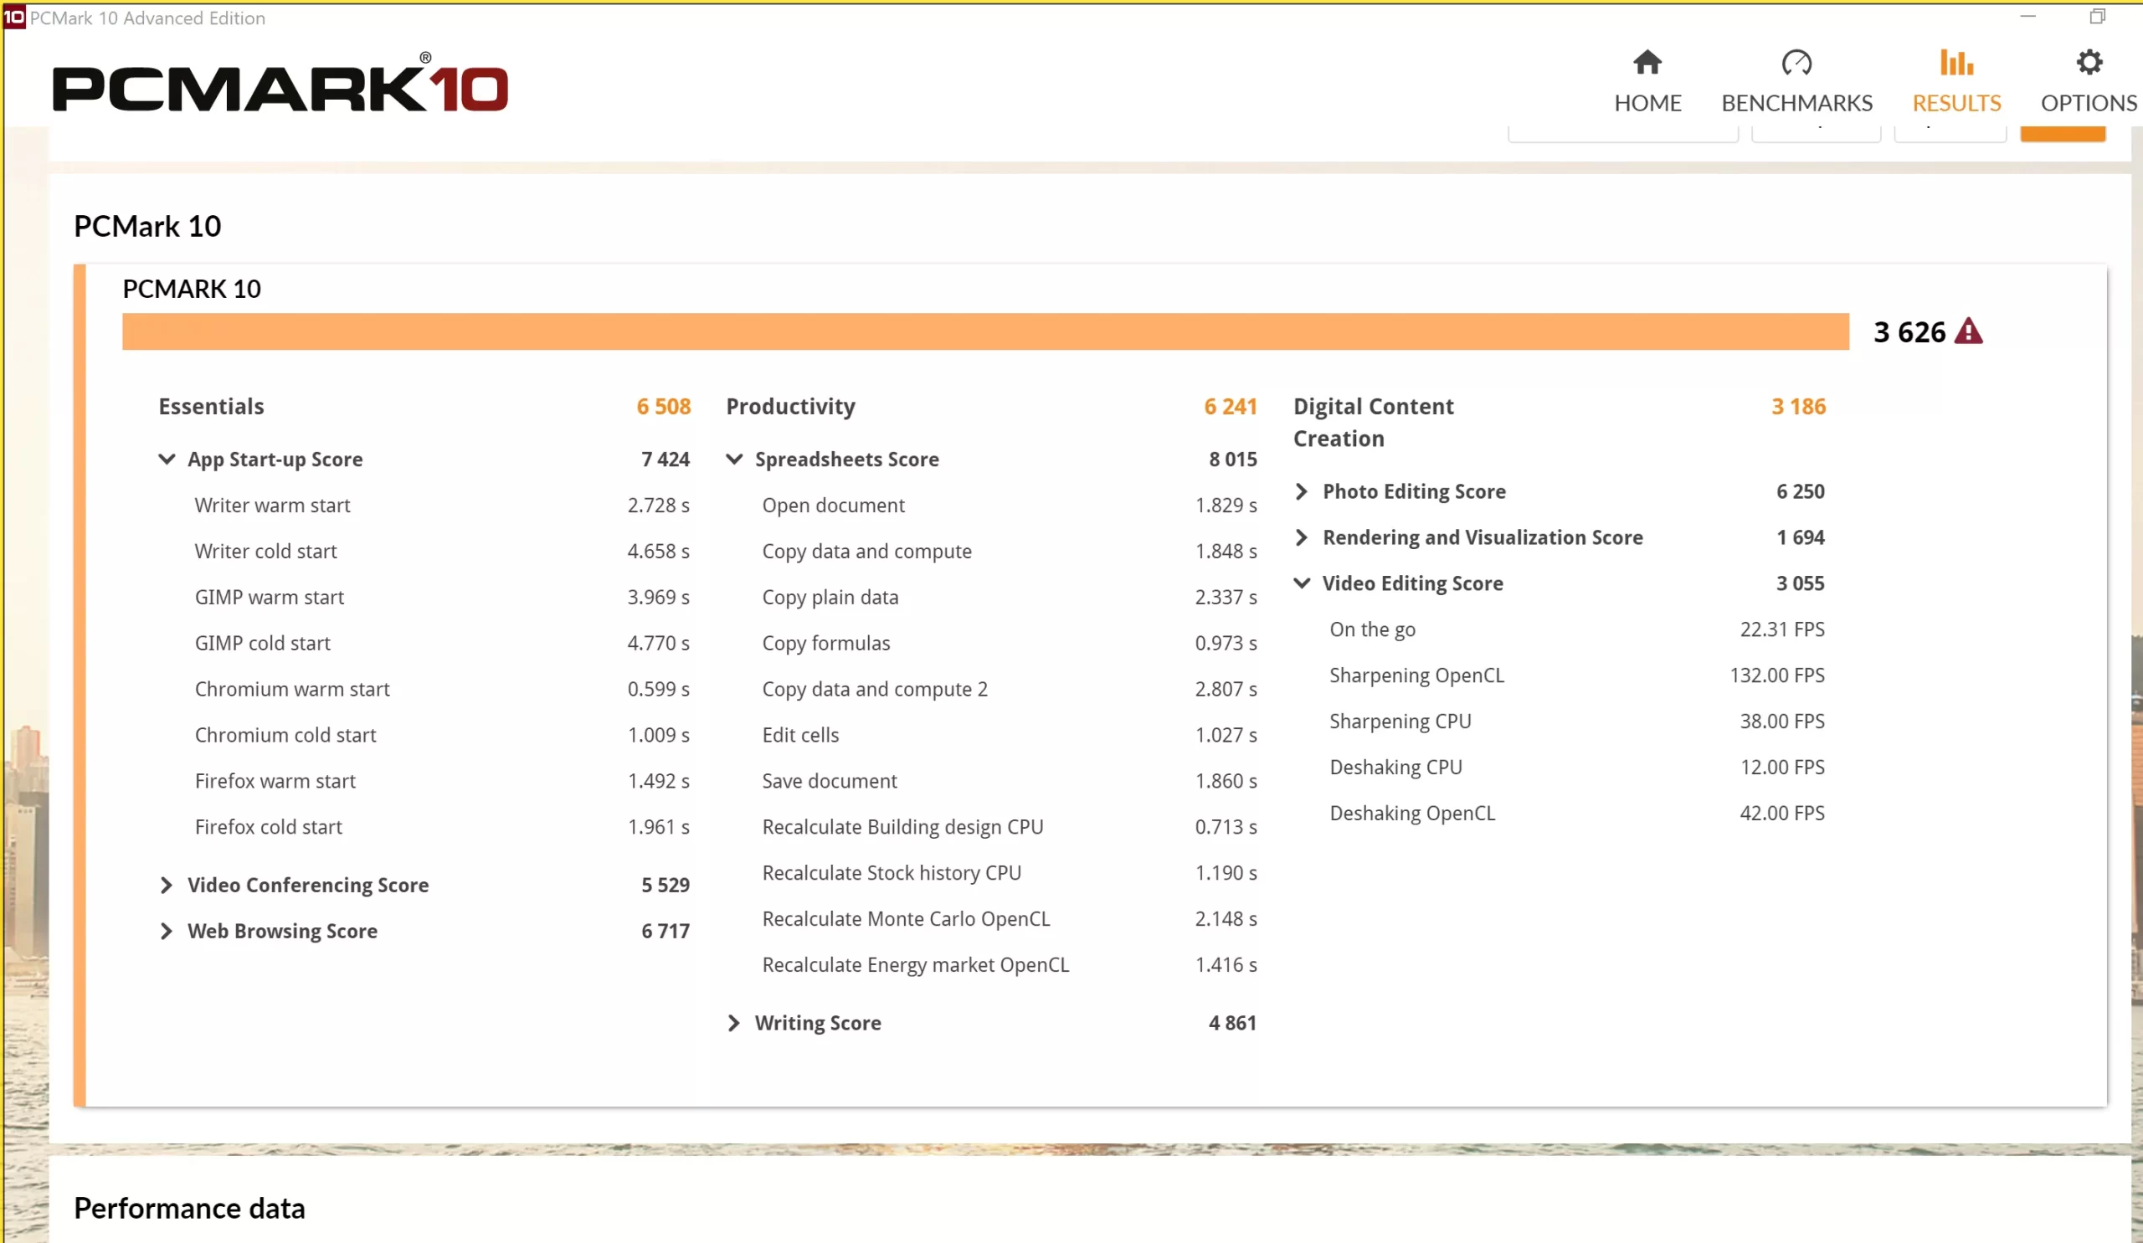Click the Essentials score 6 508
Image resolution: width=2143 pixels, height=1243 pixels.
pos(663,407)
